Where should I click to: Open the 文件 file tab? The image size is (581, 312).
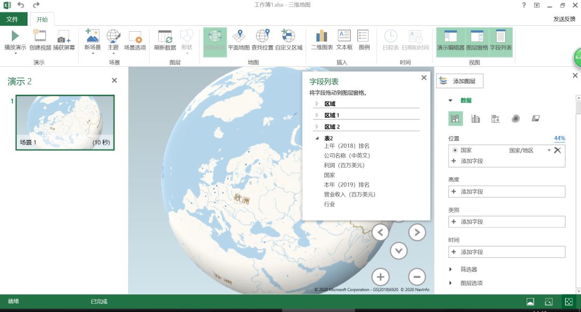(x=13, y=19)
